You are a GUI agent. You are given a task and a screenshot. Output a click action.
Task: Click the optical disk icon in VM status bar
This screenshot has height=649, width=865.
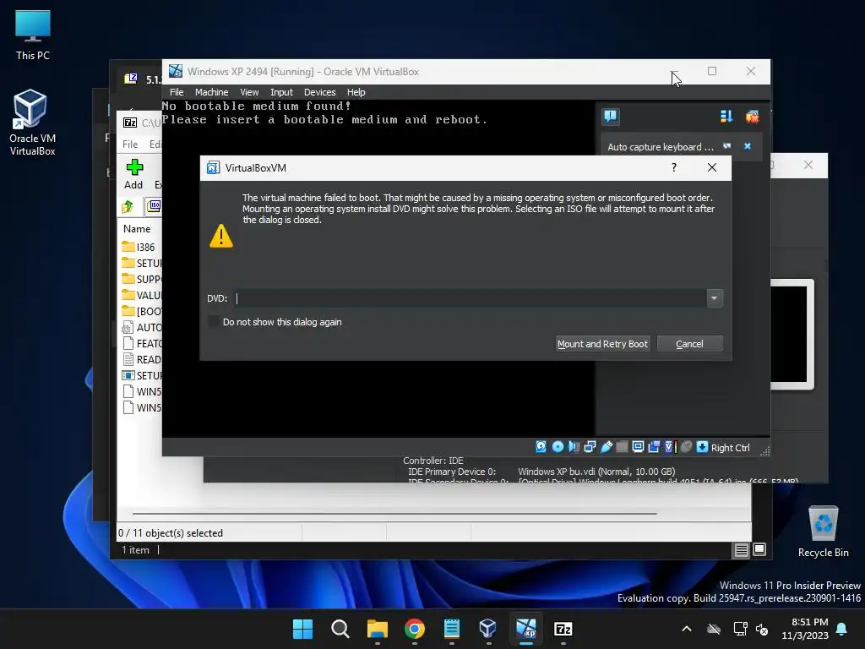[558, 447]
